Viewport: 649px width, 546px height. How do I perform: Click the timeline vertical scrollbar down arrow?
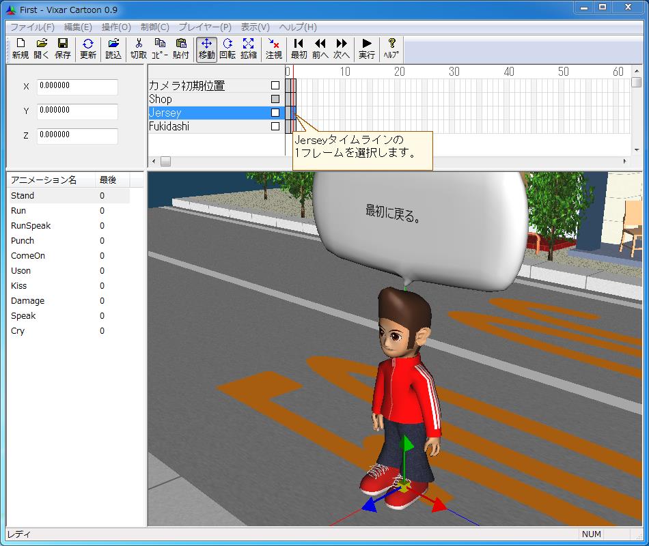[637, 150]
